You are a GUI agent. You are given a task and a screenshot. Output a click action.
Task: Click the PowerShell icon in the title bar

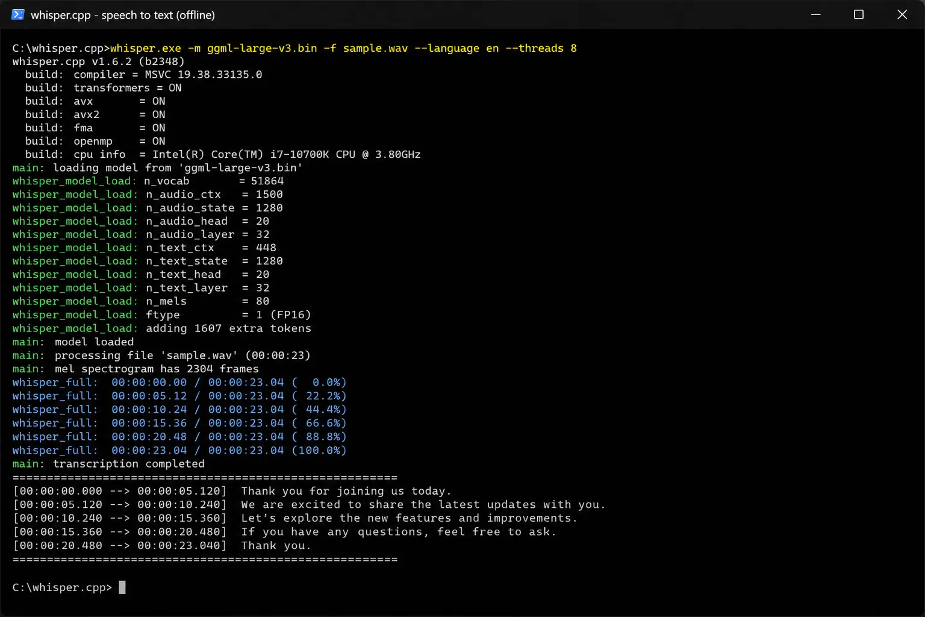18,14
